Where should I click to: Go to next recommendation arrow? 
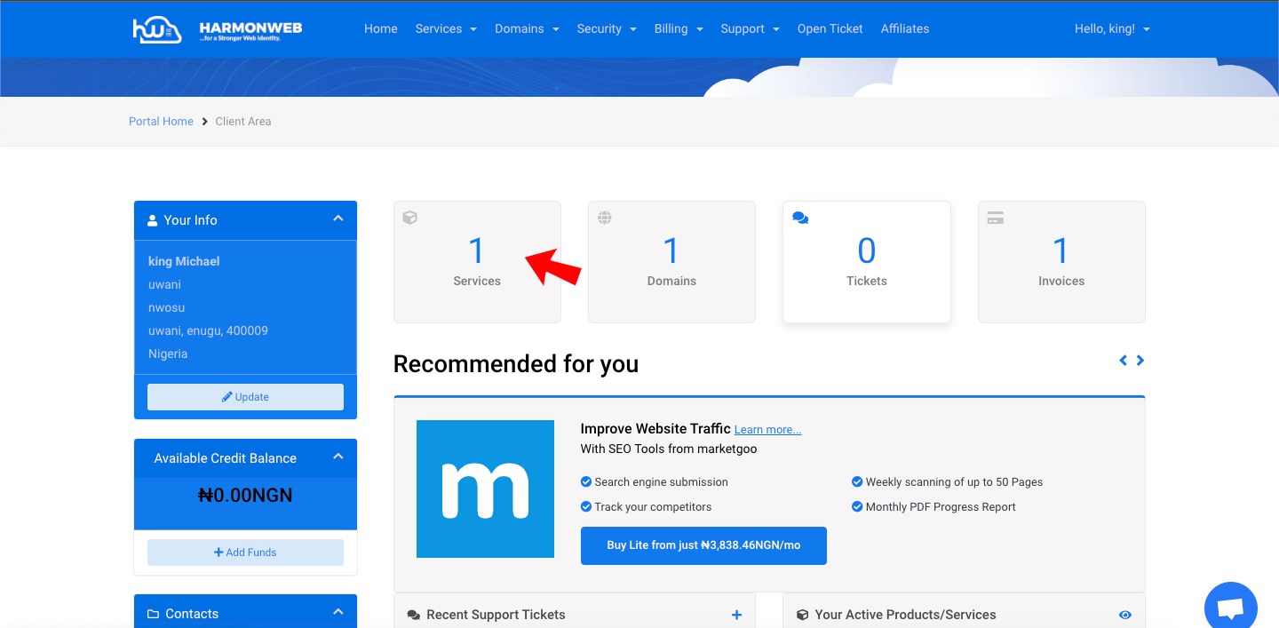pyautogui.click(x=1140, y=361)
